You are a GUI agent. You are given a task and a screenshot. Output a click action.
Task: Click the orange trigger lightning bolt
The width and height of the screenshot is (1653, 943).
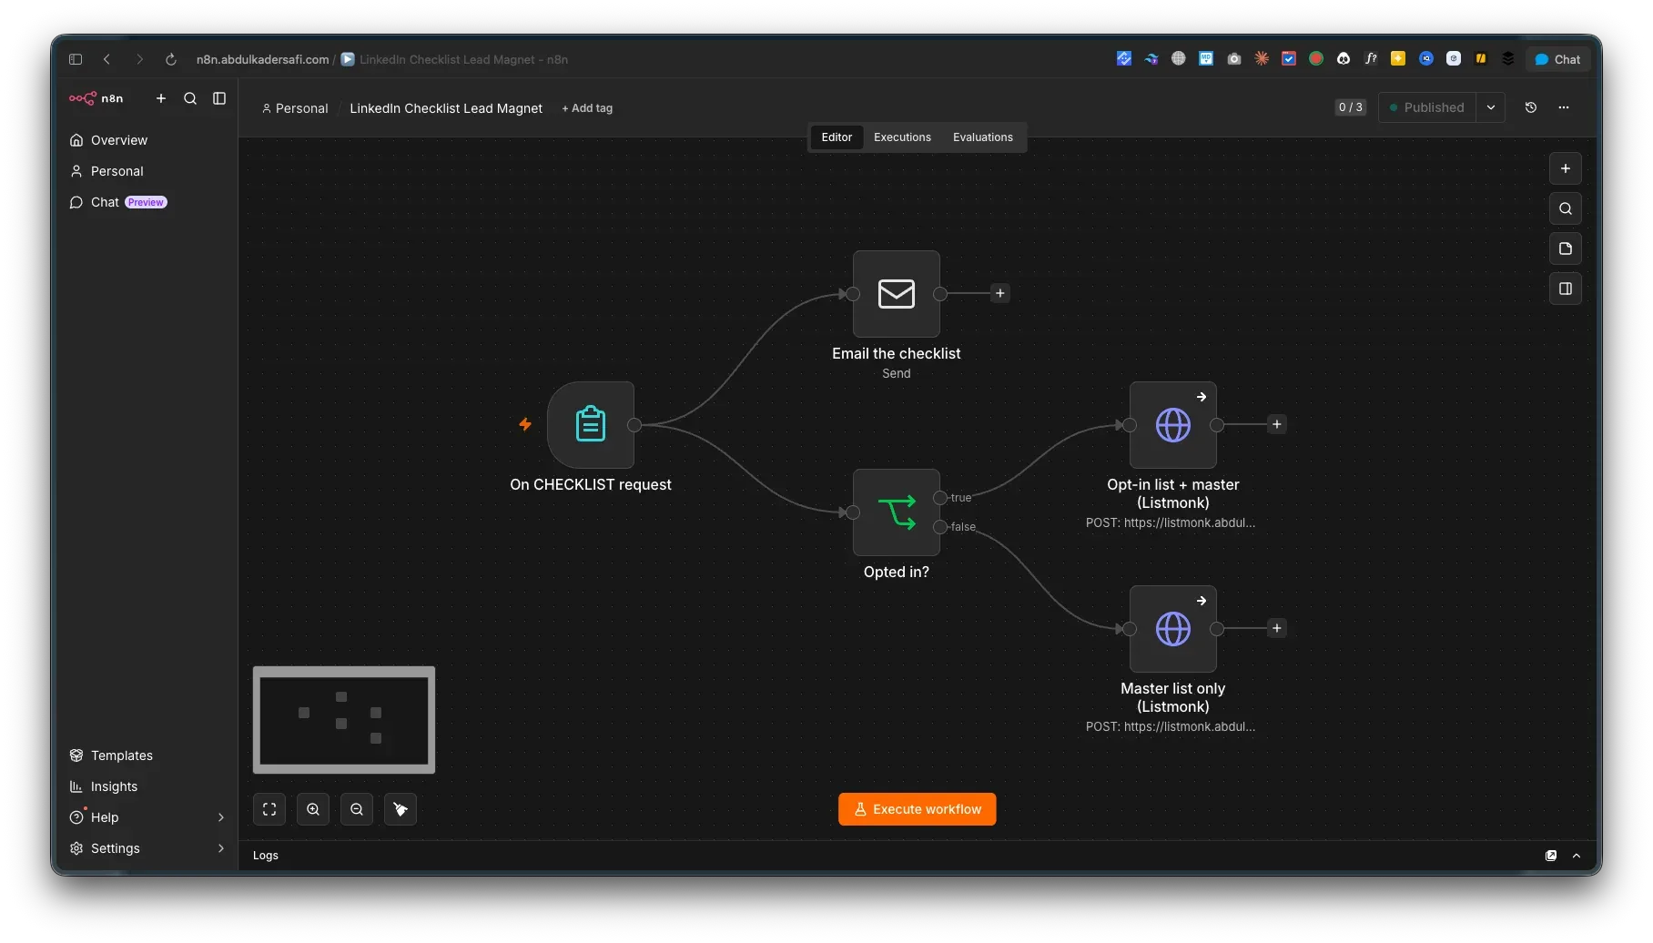(x=525, y=424)
